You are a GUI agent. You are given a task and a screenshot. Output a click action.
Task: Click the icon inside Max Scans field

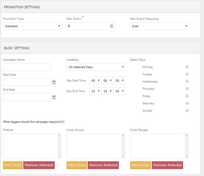coord(111,26)
